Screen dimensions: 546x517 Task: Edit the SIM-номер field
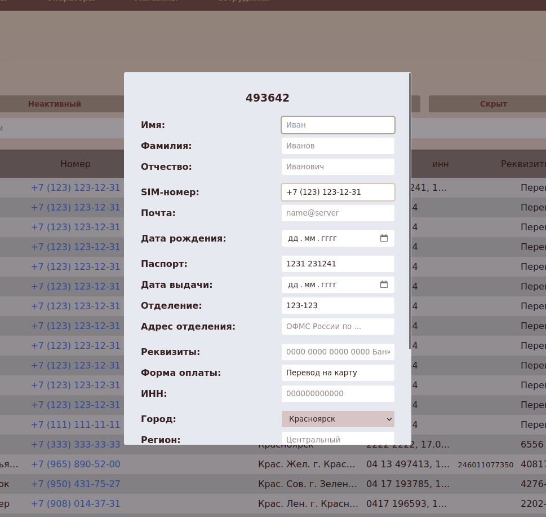[338, 192]
